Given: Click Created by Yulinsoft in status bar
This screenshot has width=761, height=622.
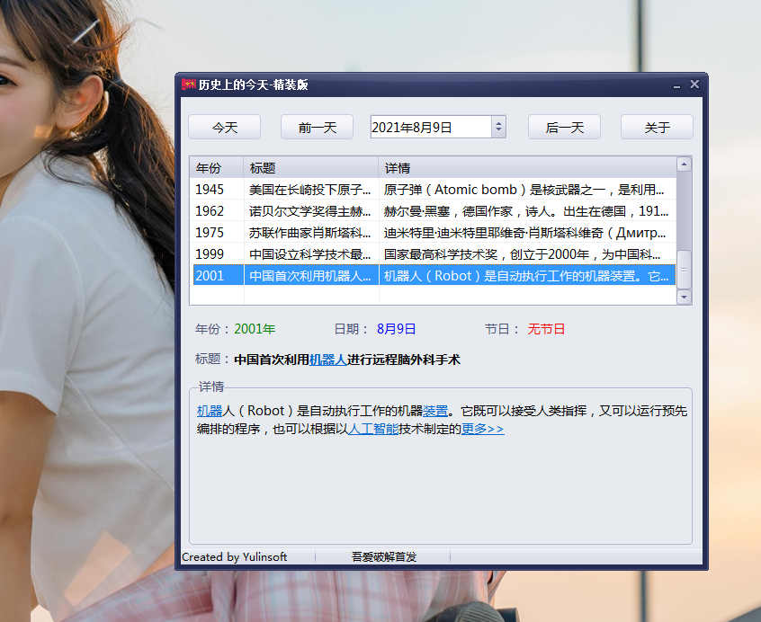Looking at the screenshot, I should click(235, 557).
